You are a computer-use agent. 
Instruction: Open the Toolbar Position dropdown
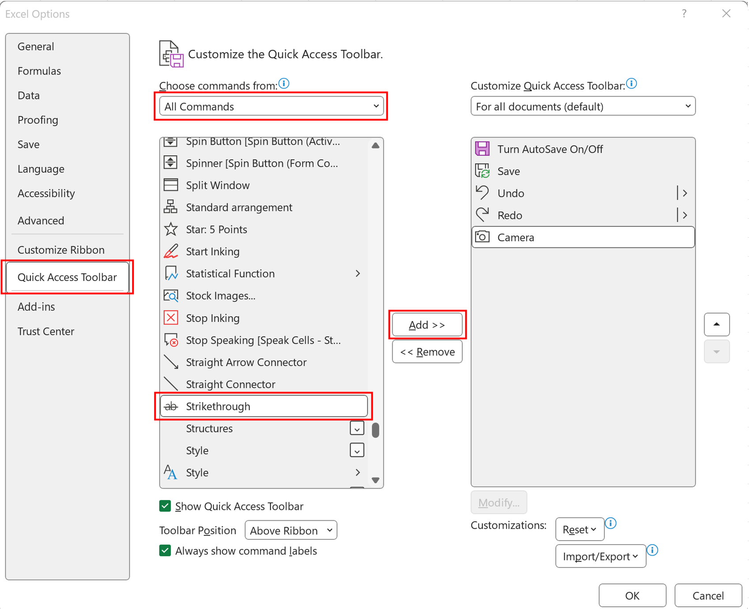(x=291, y=530)
